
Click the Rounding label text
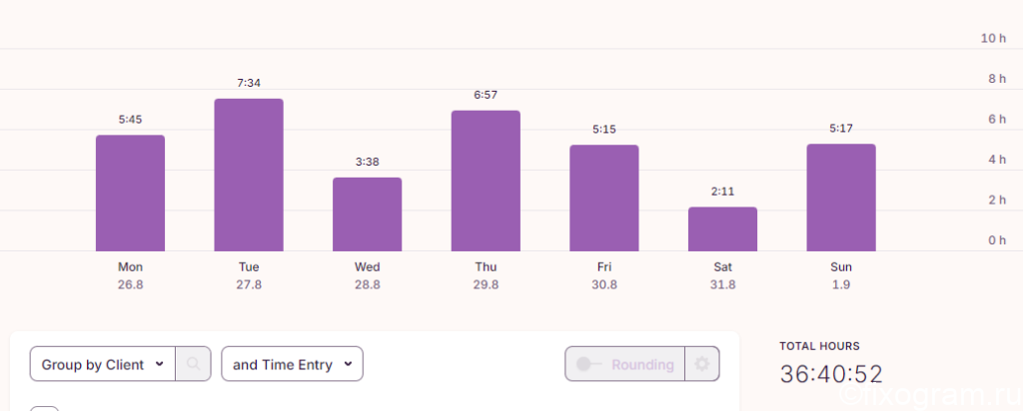tap(642, 365)
